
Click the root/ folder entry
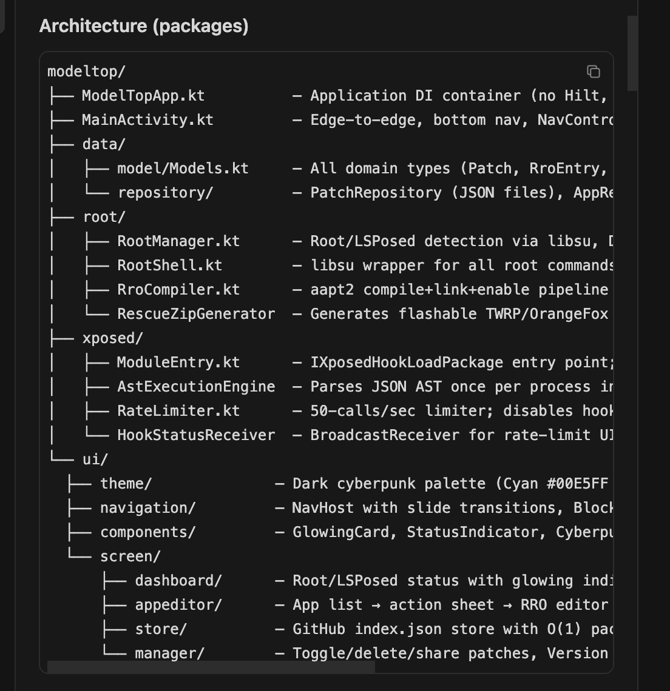tap(104, 217)
